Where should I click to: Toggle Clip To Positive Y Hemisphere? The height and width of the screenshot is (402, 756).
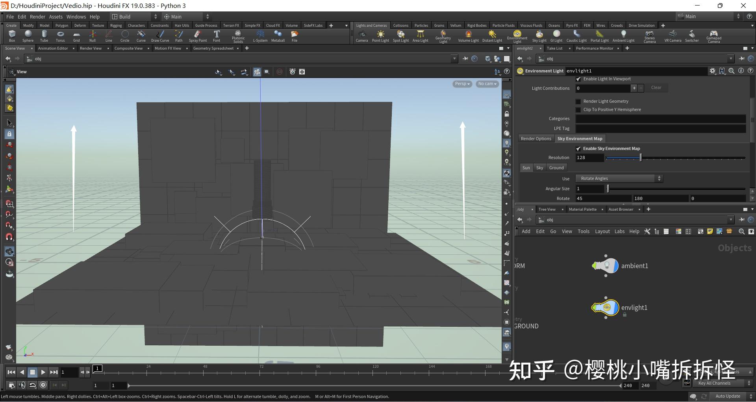(578, 109)
